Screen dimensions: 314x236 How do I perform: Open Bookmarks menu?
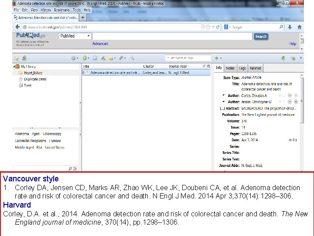(x=62, y=10)
